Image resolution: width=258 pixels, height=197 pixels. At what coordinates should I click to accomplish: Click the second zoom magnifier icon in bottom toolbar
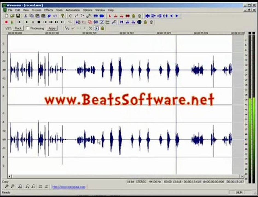coord(13,187)
